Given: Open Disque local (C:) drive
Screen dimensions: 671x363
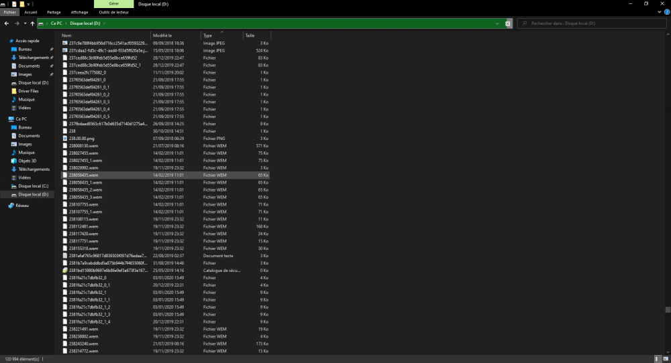Looking at the screenshot, I should (33, 186).
